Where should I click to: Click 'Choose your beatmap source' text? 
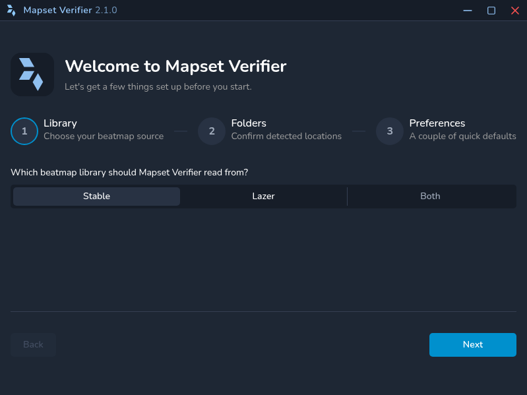pyautogui.click(x=104, y=136)
